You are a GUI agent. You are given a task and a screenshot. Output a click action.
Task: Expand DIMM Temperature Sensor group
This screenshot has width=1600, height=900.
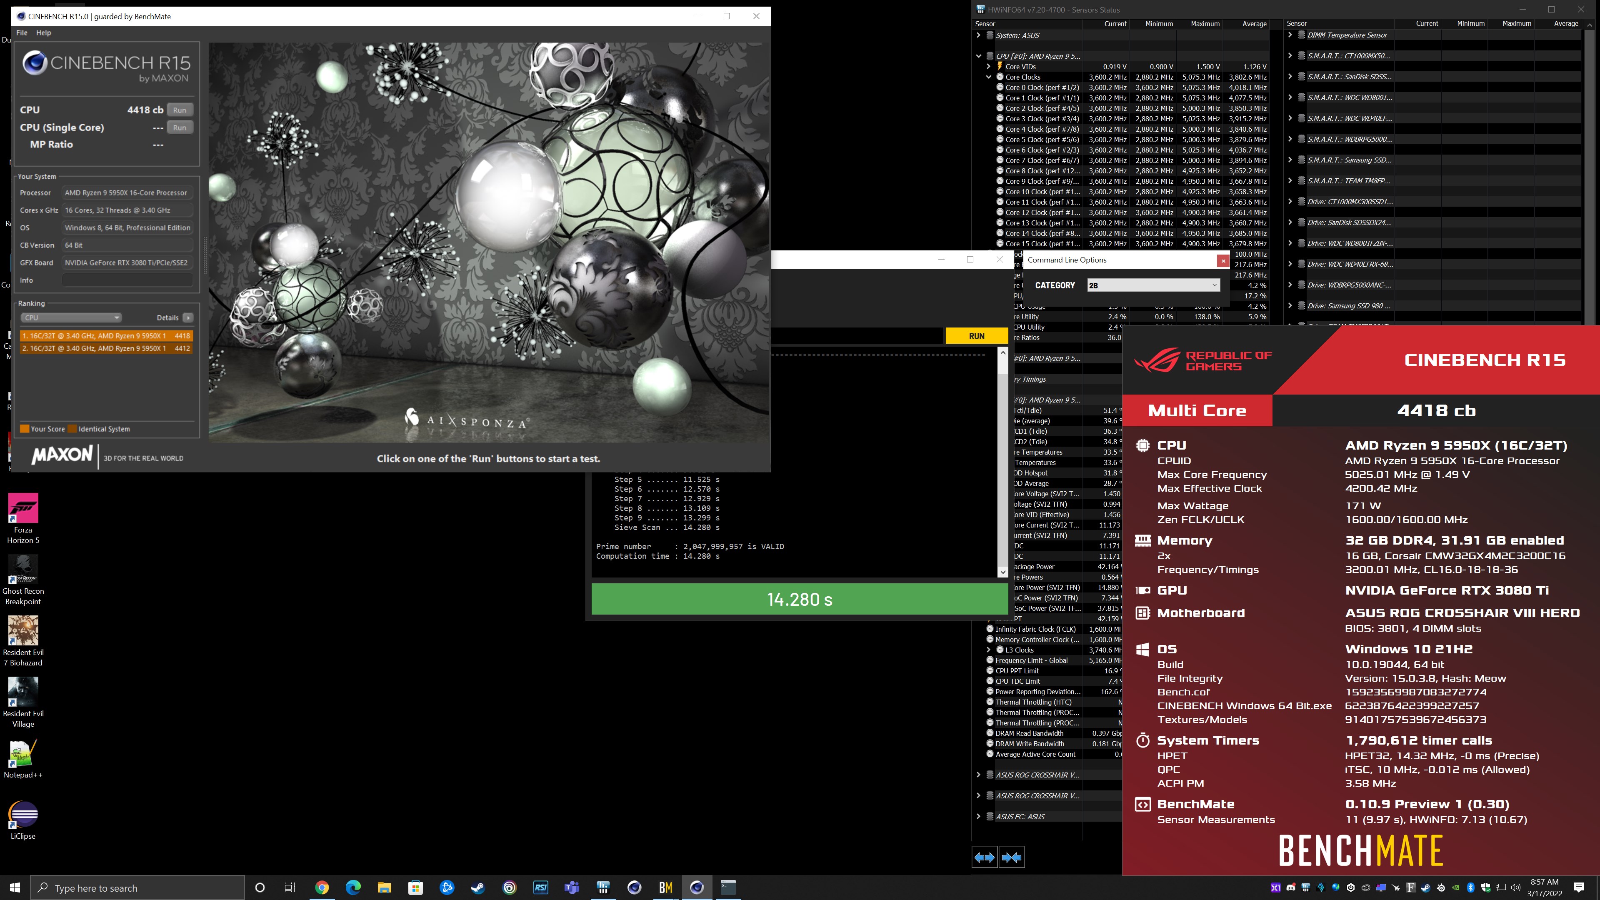[x=1290, y=35]
